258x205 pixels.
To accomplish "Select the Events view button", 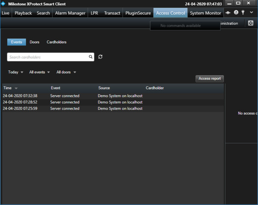I will tap(17, 42).
